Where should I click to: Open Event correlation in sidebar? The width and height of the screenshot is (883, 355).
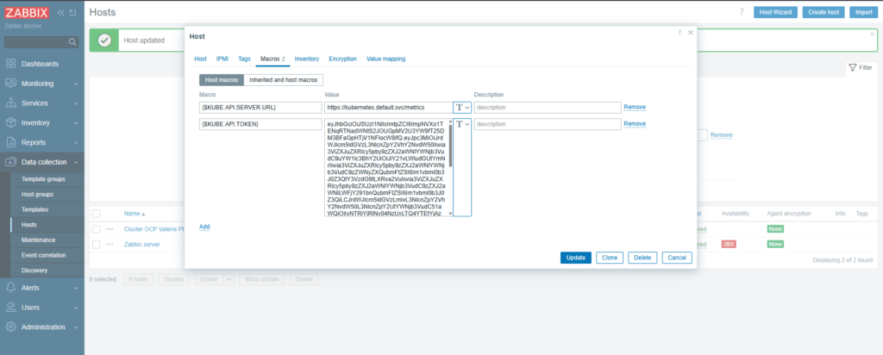point(43,255)
